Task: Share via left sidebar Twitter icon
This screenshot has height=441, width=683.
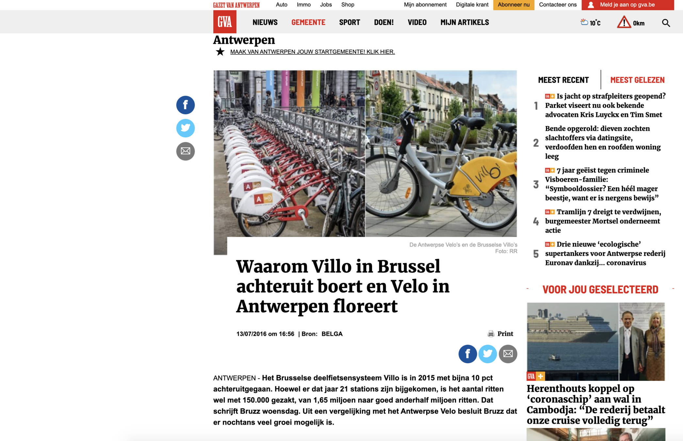Action: tap(186, 128)
